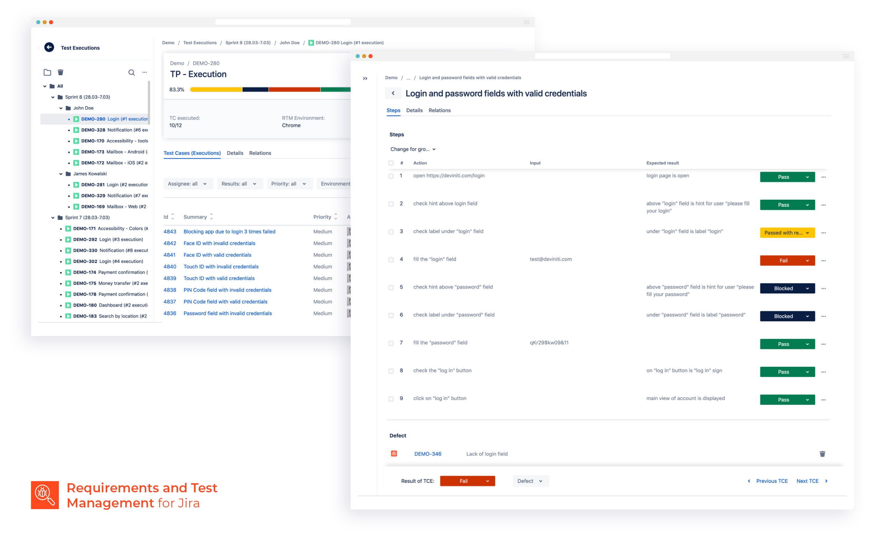Switch to the Steps tab
This screenshot has height=535, width=886.
click(394, 110)
